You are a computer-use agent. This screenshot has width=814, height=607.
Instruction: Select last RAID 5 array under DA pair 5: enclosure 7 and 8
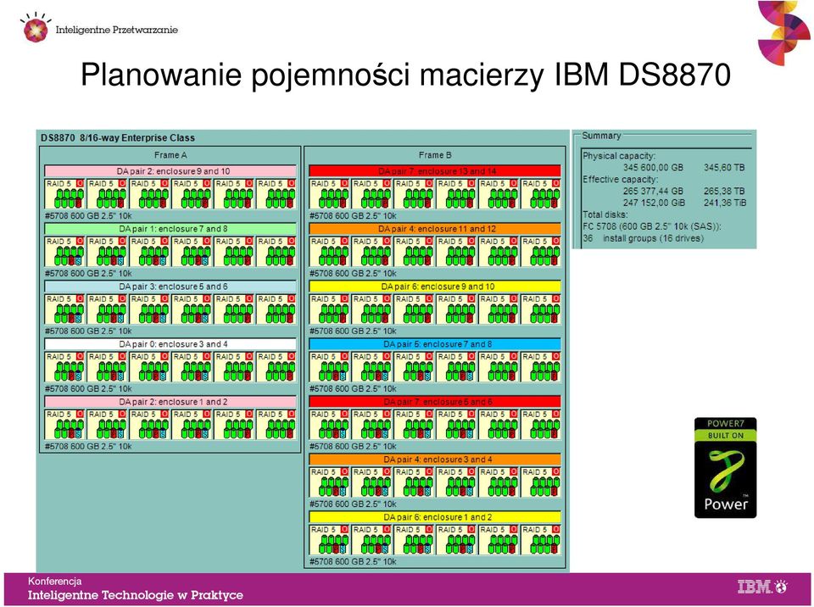(x=541, y=366)
